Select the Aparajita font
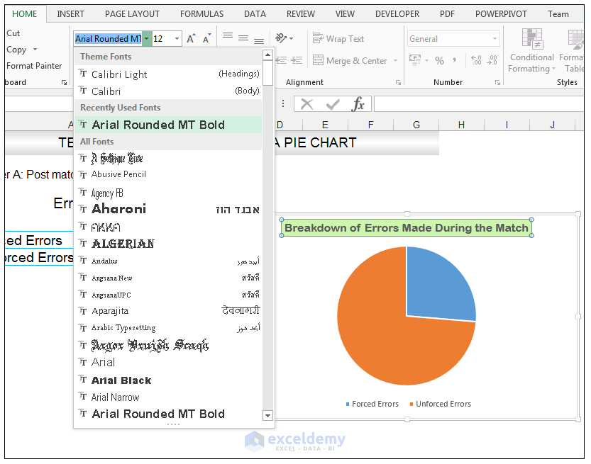Screen dimensions: 591x464 tap(168, 311)
